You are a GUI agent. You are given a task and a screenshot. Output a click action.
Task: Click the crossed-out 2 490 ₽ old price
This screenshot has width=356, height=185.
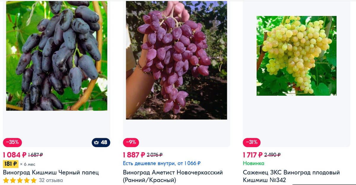pos(272,155)
